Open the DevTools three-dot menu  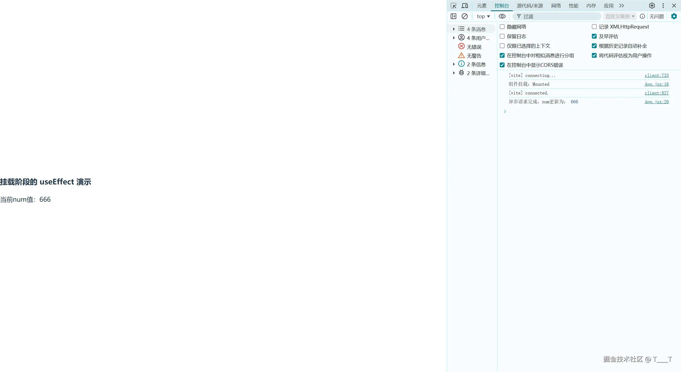click(663, 6)
